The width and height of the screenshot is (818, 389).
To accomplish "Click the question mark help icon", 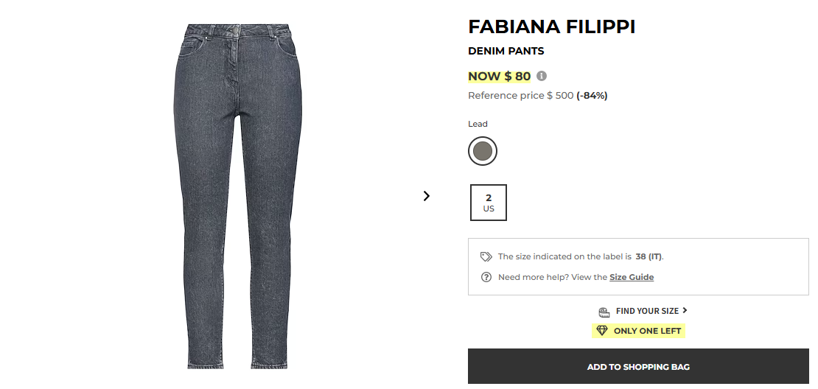I will pyautogui.click(x=486, y=277).
